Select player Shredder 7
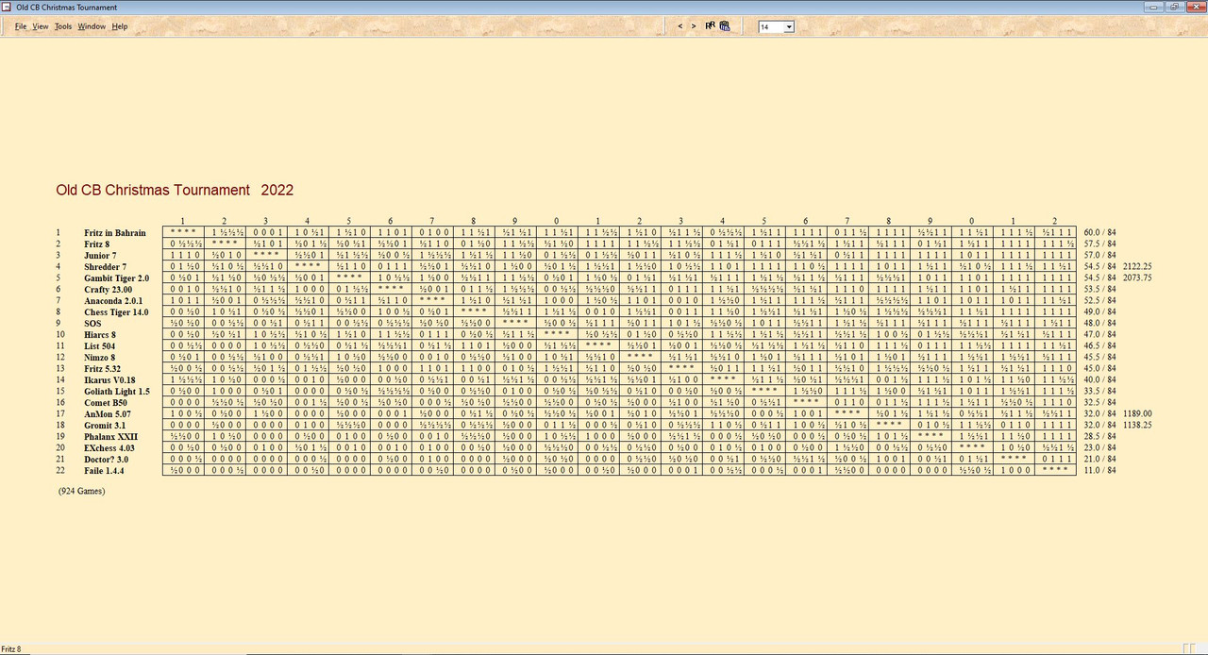This screenshot has height=655, width=1208. [105, 267]
